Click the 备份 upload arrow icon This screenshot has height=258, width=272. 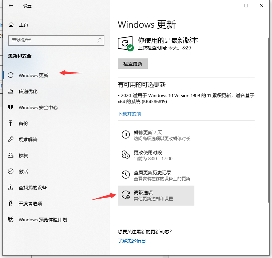tap(11, 123)
